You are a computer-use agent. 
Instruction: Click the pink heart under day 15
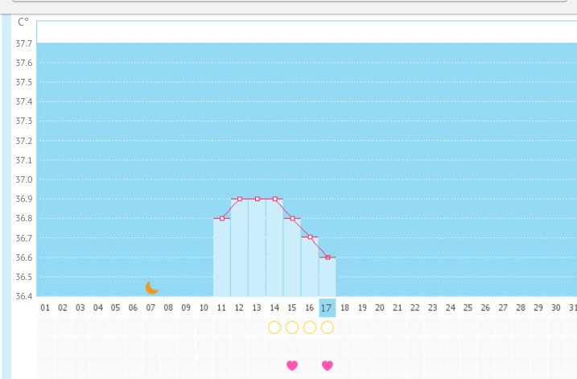click(292, 365)
